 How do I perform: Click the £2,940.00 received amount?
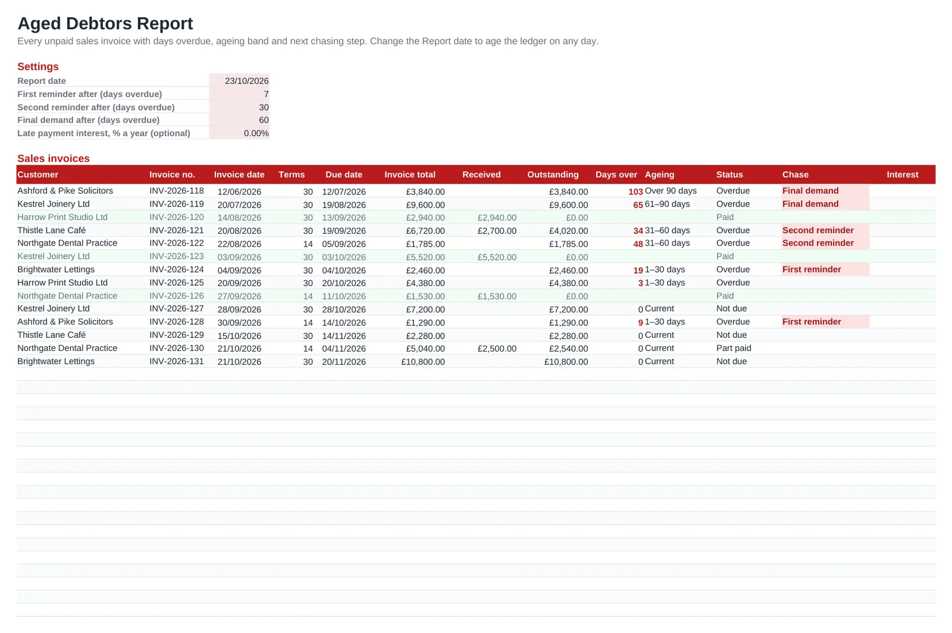point(497,218)
